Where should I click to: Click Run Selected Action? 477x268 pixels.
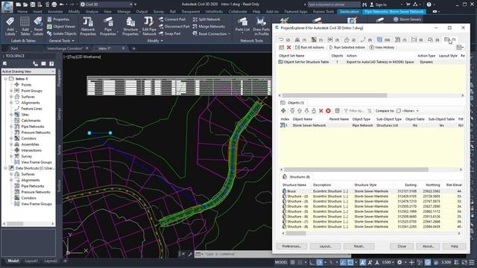[x=347, y=48]
